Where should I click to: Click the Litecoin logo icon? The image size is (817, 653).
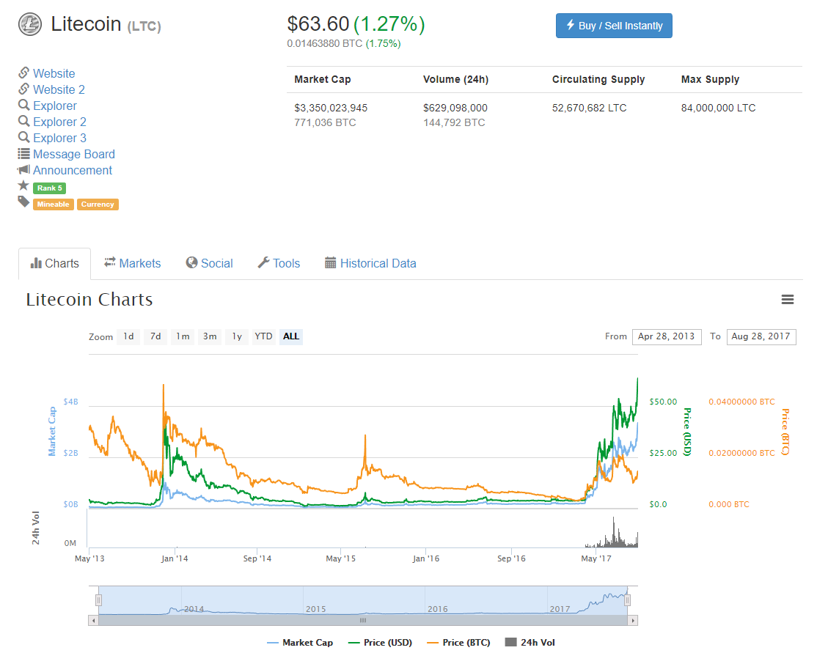(x=29, y=24)
